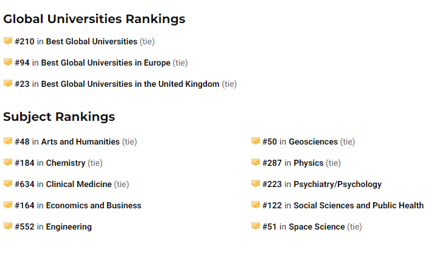431x266 pixels.
Task: Open Best Global Universities in the United Kingdom
Action: tap(130, 84)
